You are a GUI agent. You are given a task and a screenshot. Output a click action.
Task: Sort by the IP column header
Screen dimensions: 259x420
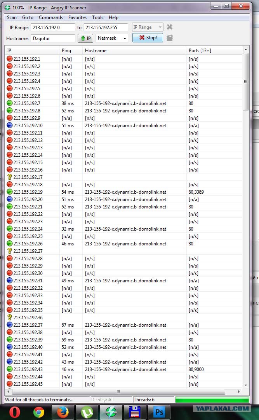click(x=32, y=50)
